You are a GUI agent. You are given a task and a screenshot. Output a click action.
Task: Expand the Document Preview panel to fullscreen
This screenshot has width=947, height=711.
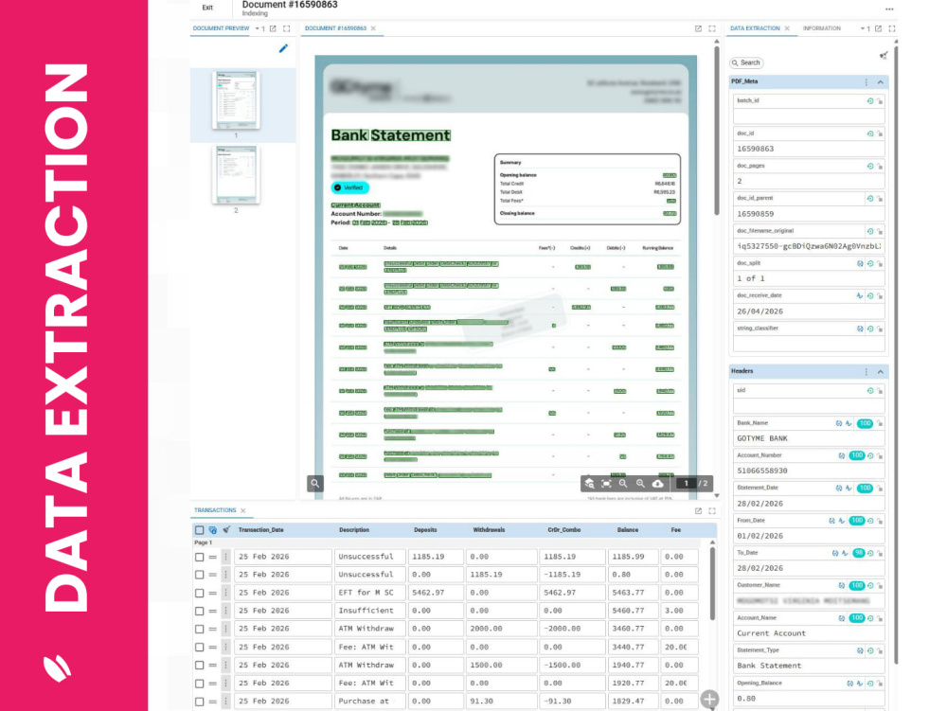point(287,28)
